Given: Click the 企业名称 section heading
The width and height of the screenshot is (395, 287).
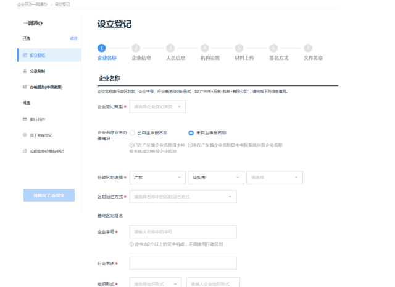Looking at the screenshot, I should pyautogui.click(x=109, y=79).
